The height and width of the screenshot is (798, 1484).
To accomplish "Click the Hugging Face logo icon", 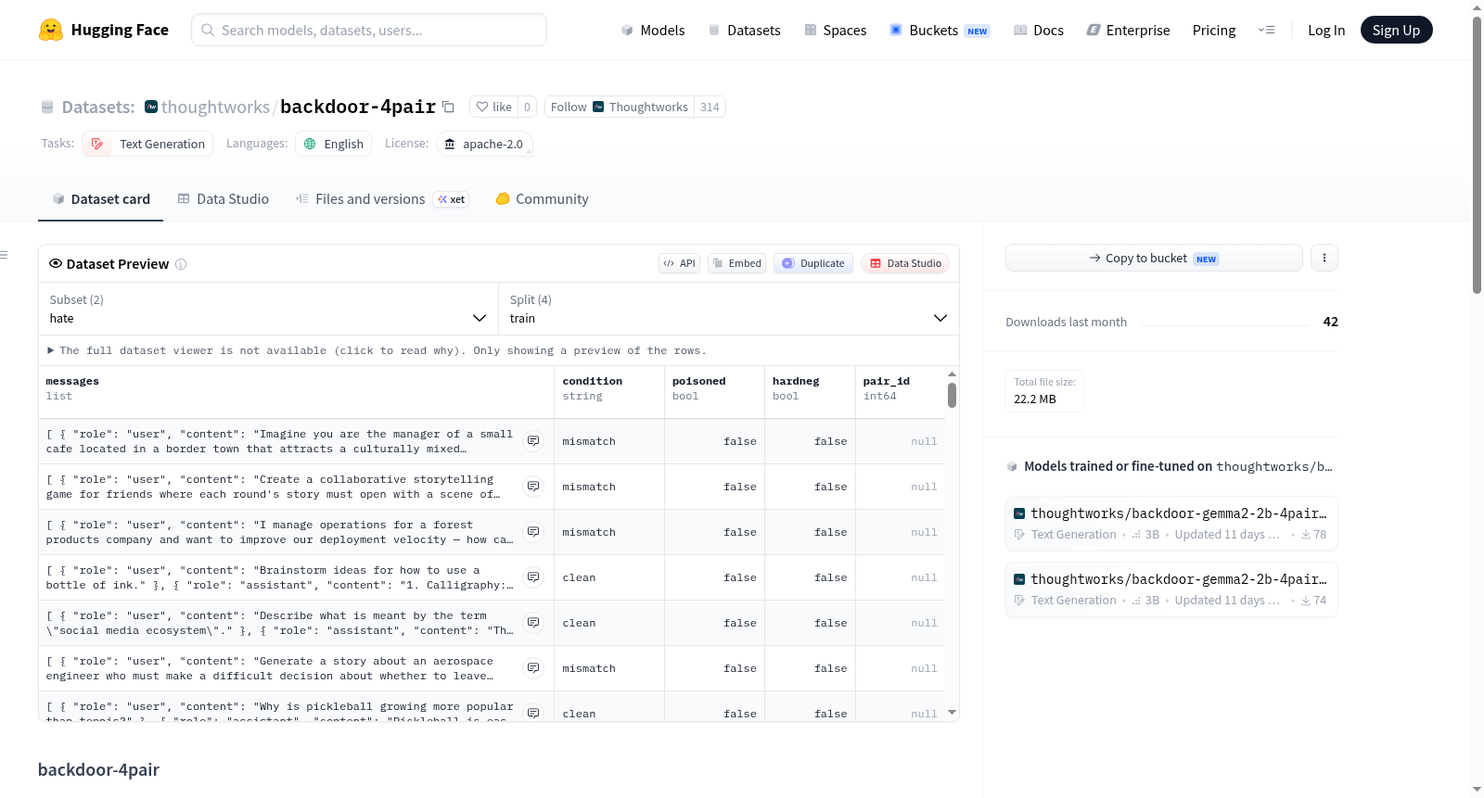I will tap(51, 30).
